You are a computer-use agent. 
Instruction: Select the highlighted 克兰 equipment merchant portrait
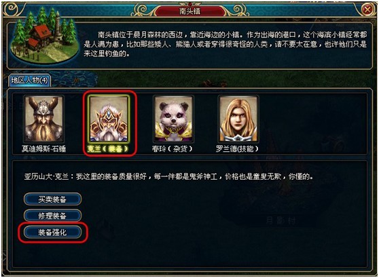[109, 119]
